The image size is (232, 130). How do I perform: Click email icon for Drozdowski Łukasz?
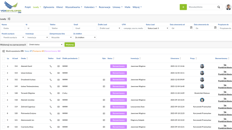[58, 80]
